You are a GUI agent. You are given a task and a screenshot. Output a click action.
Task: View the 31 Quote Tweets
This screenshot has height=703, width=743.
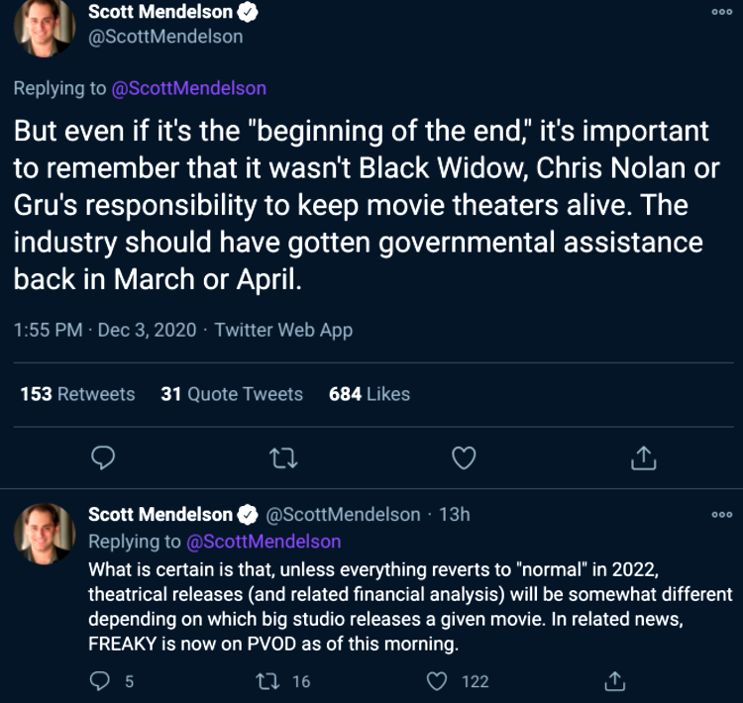point(232,394)
